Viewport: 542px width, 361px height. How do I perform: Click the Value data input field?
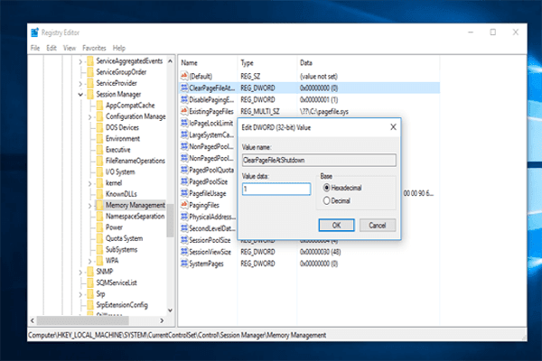pos(276,189)
